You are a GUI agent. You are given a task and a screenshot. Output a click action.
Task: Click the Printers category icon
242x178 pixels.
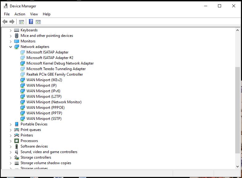point(17,135)
